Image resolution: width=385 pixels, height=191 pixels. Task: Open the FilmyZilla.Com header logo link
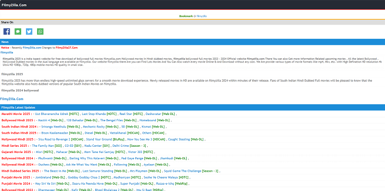coord(14,5)
